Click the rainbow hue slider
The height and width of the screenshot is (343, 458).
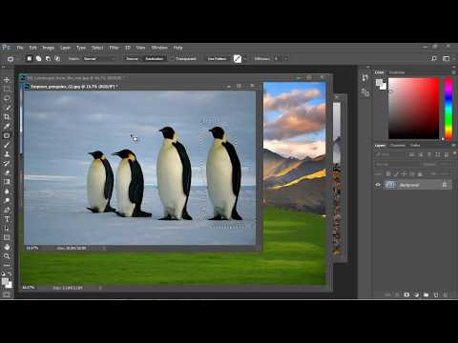(448, 109)
